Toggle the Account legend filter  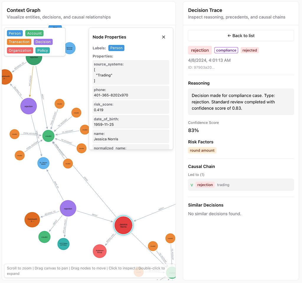click(34, 33)
